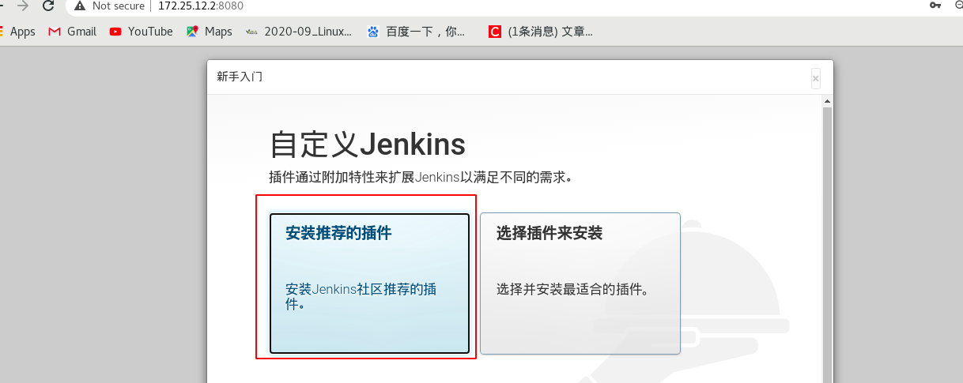Click the Not secure warning icon
The image size is (963, 383).
click(80, 6)
